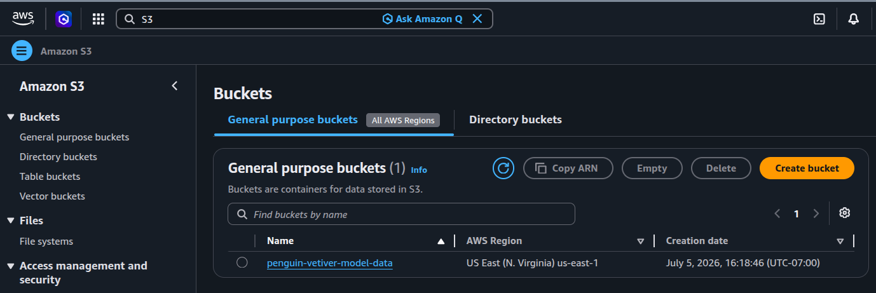Sort by Creation date column arrow

[x=840, y=242]
